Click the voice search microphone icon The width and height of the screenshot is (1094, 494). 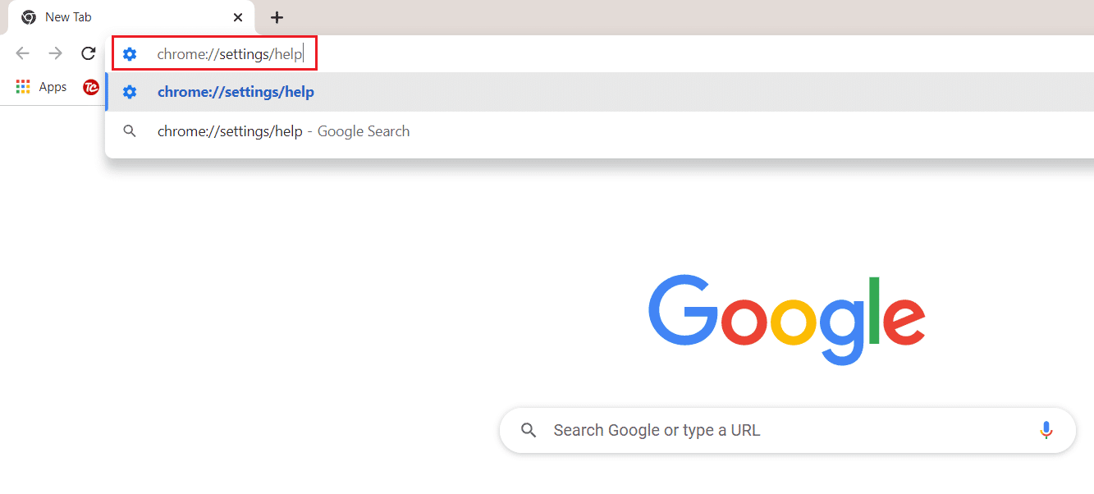click(1046, 429)
